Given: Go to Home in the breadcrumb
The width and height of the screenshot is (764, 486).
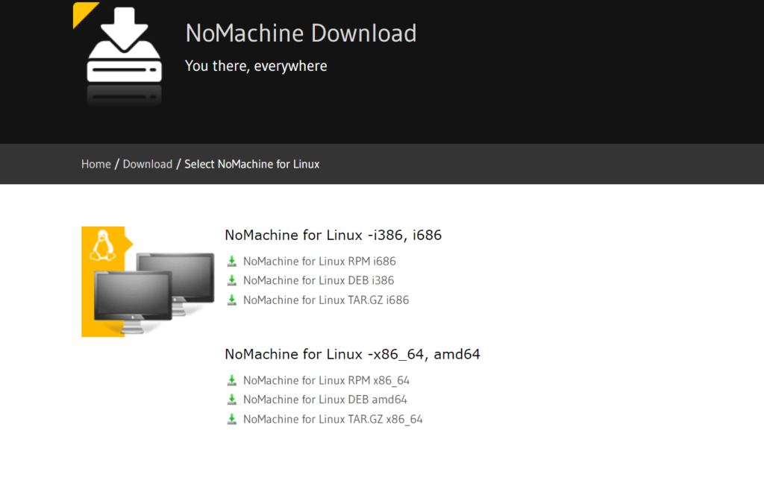Looking at the screenshot, I should pos(96,164).
